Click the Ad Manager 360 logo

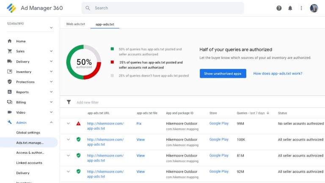point(11,8)
